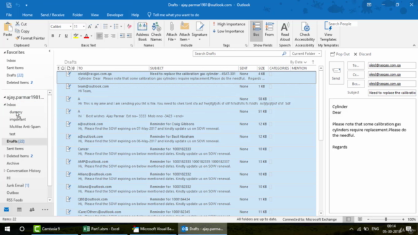
Task: Toggle the Bcc field button
Action: coord(256,31)
